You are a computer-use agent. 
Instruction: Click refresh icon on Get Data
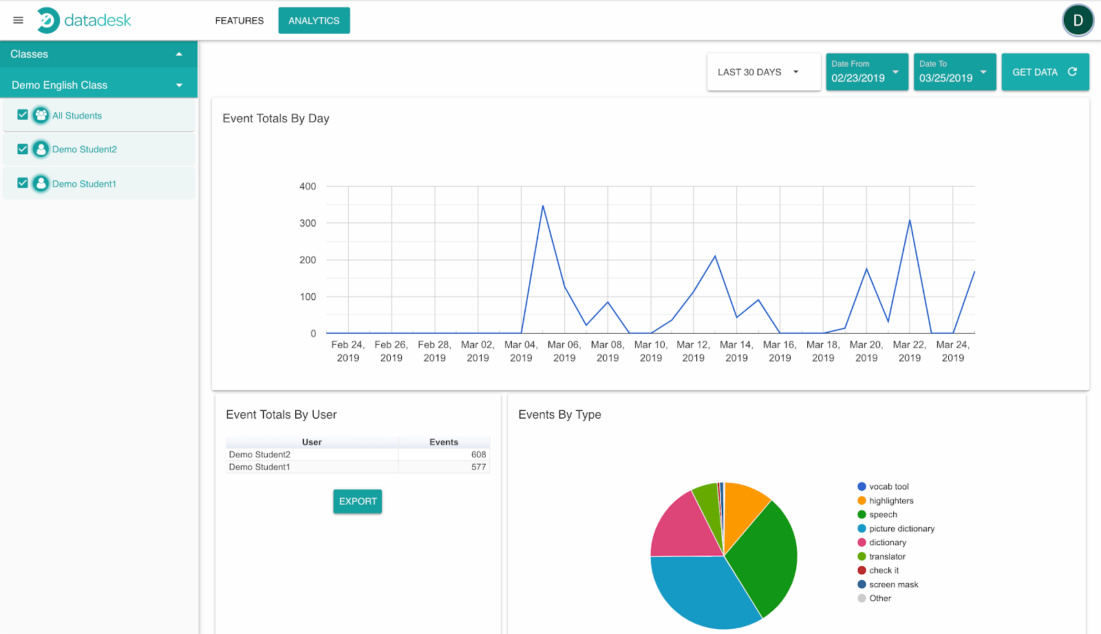(x=1072, y=72)
